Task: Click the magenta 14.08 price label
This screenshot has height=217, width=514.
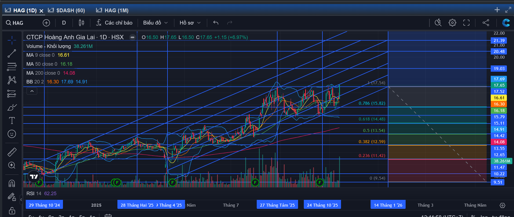Action: [x=499, y=142]
